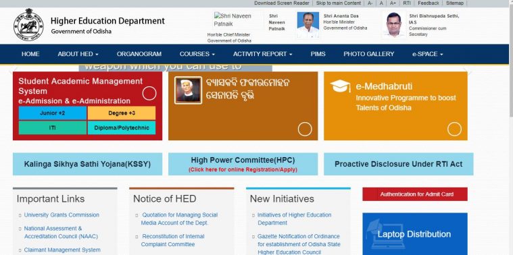Image resolution: width=513 pixels, height=255 pixels.
Task: Open National Assessment & Accreditation Council link
Action: tap(61, 232)
